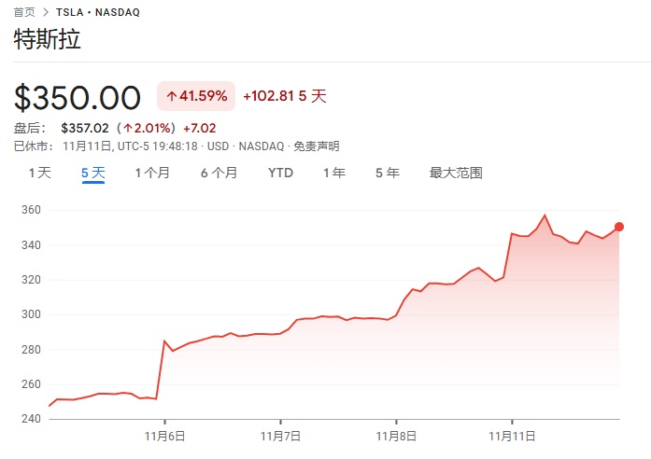Click the after-hours price $357.02

tap(84, 128)
